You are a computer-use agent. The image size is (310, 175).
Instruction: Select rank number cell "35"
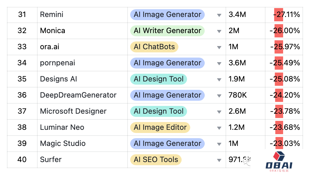22,79
